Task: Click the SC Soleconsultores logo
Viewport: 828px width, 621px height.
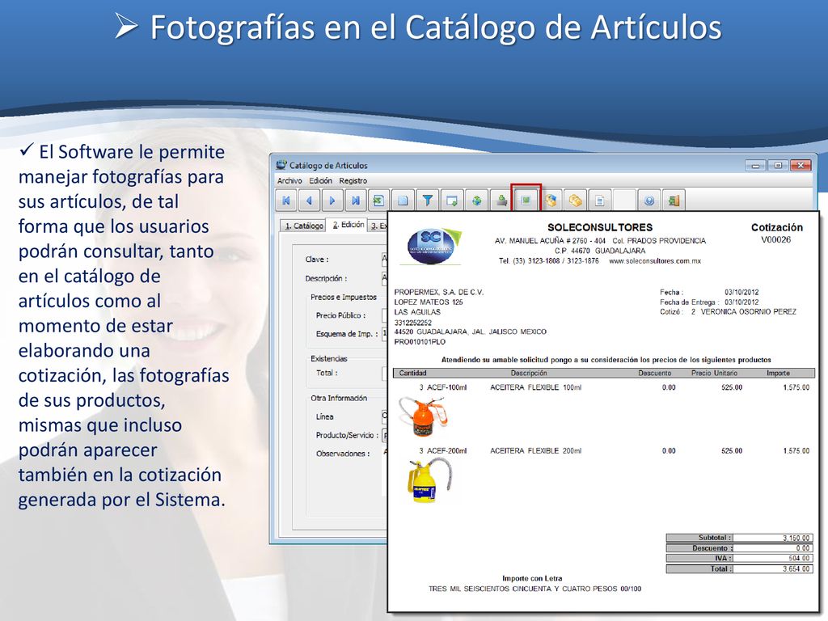Action: tap(433, 246)
